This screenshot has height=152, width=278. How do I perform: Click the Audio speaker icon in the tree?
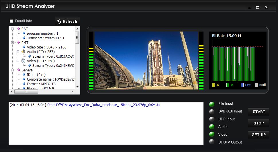(24, 52)
